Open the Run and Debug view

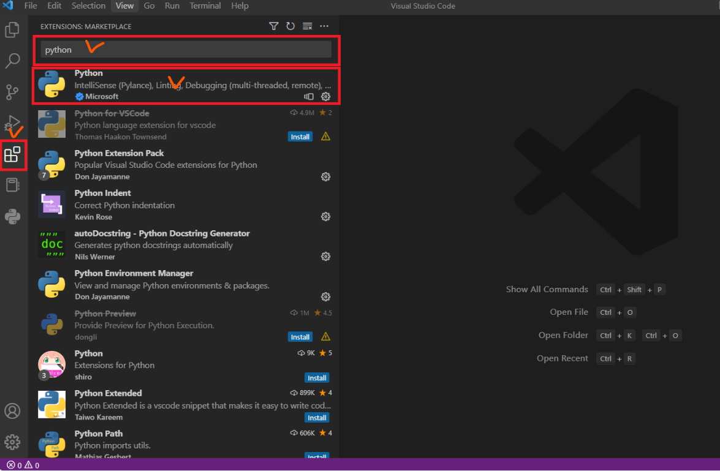tap(12, 124)
